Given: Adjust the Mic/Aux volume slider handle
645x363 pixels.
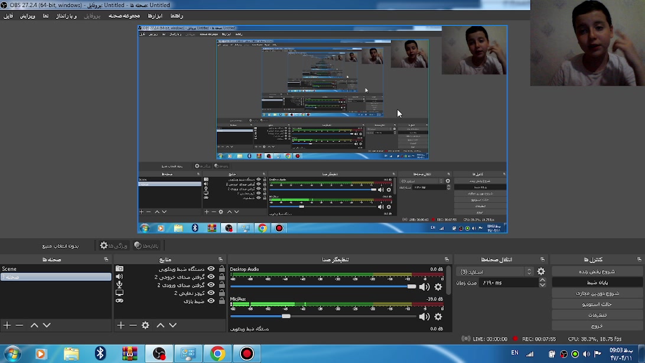Looking at the screenshot, I should coord(286,316).
